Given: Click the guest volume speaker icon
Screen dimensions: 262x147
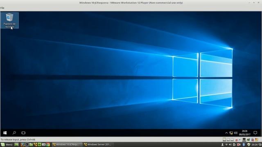Looking at the screenshot, I should pos(236,133).
